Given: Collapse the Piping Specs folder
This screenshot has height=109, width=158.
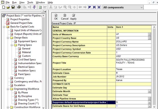Looking at the screenshot, I should click(x=12, y=45).
